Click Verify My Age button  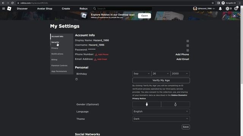click(x=161, y=80)
